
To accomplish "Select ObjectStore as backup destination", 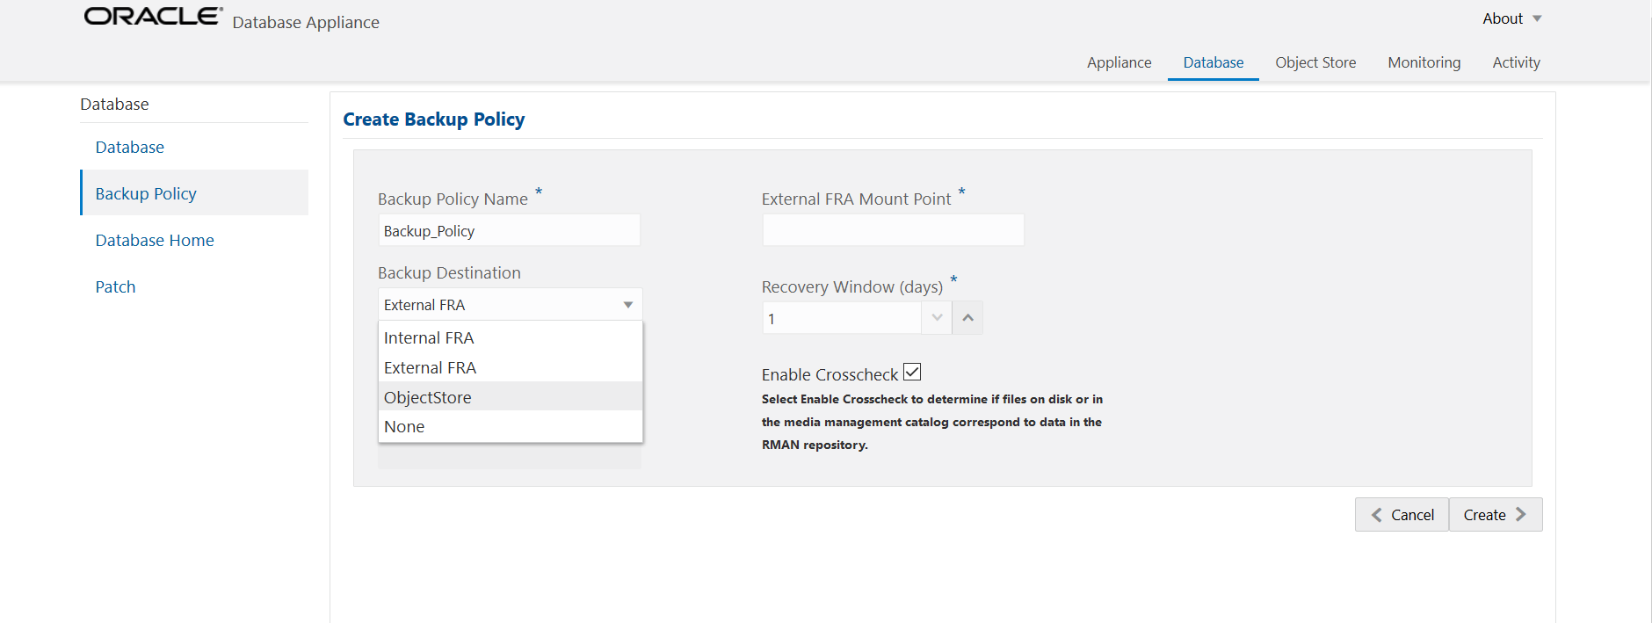I will coord(511,397).
